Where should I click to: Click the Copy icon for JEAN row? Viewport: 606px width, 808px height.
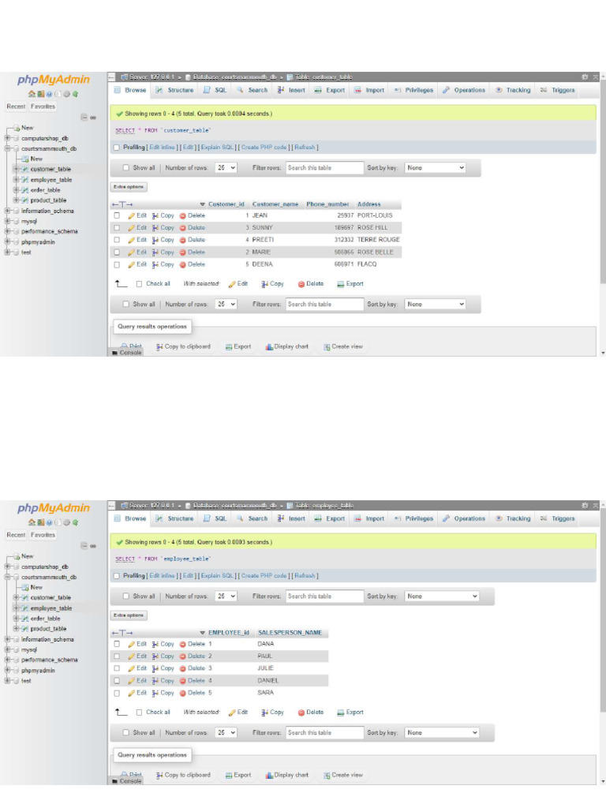[x=155, y=216]
